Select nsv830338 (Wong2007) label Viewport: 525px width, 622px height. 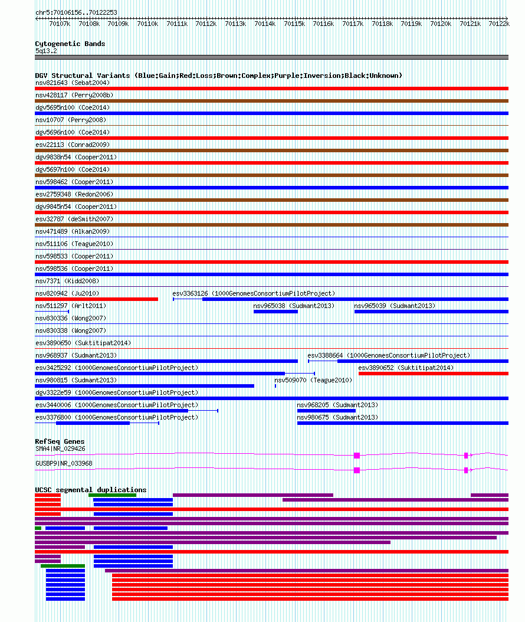click(71, 330)
